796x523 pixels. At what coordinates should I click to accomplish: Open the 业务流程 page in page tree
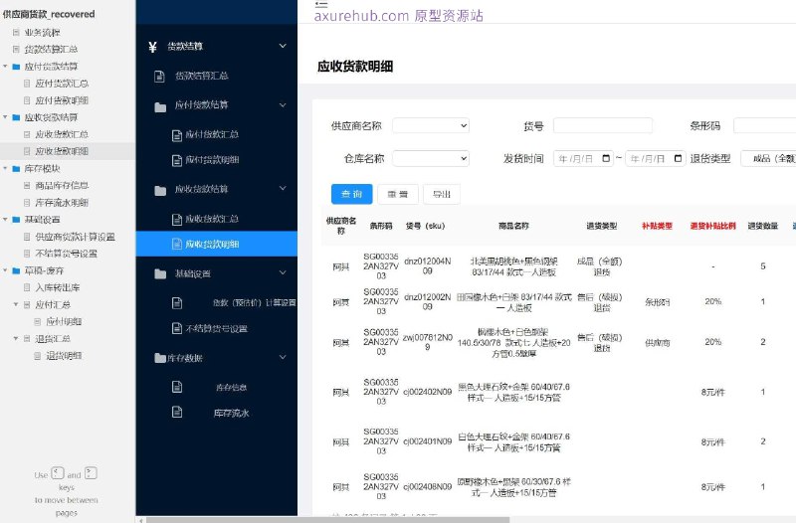(43, 33)
